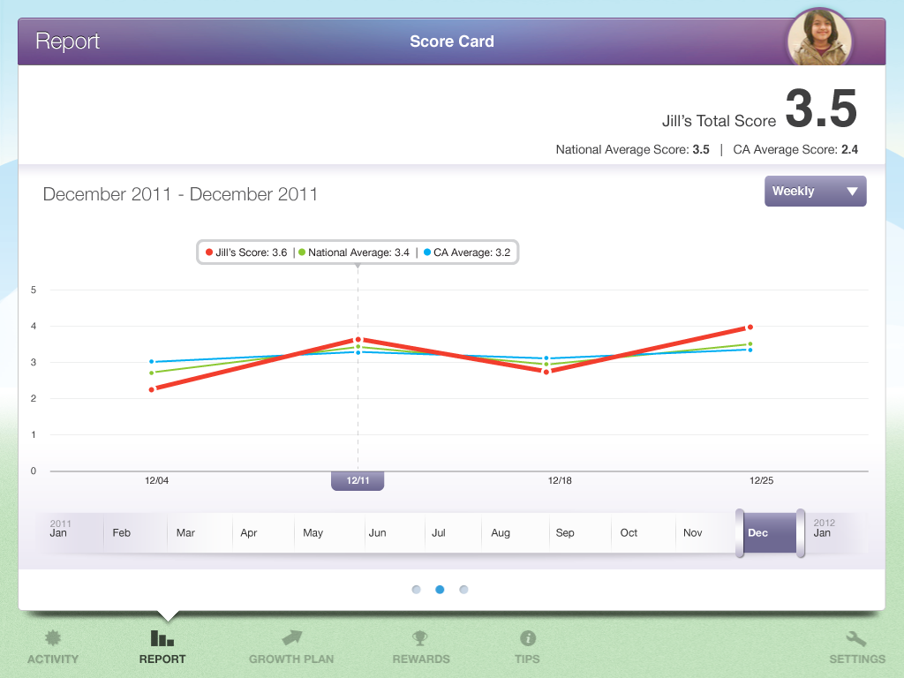Click green National Average point at 12/04
Screen dimensions: 904x678
point(152,373)
